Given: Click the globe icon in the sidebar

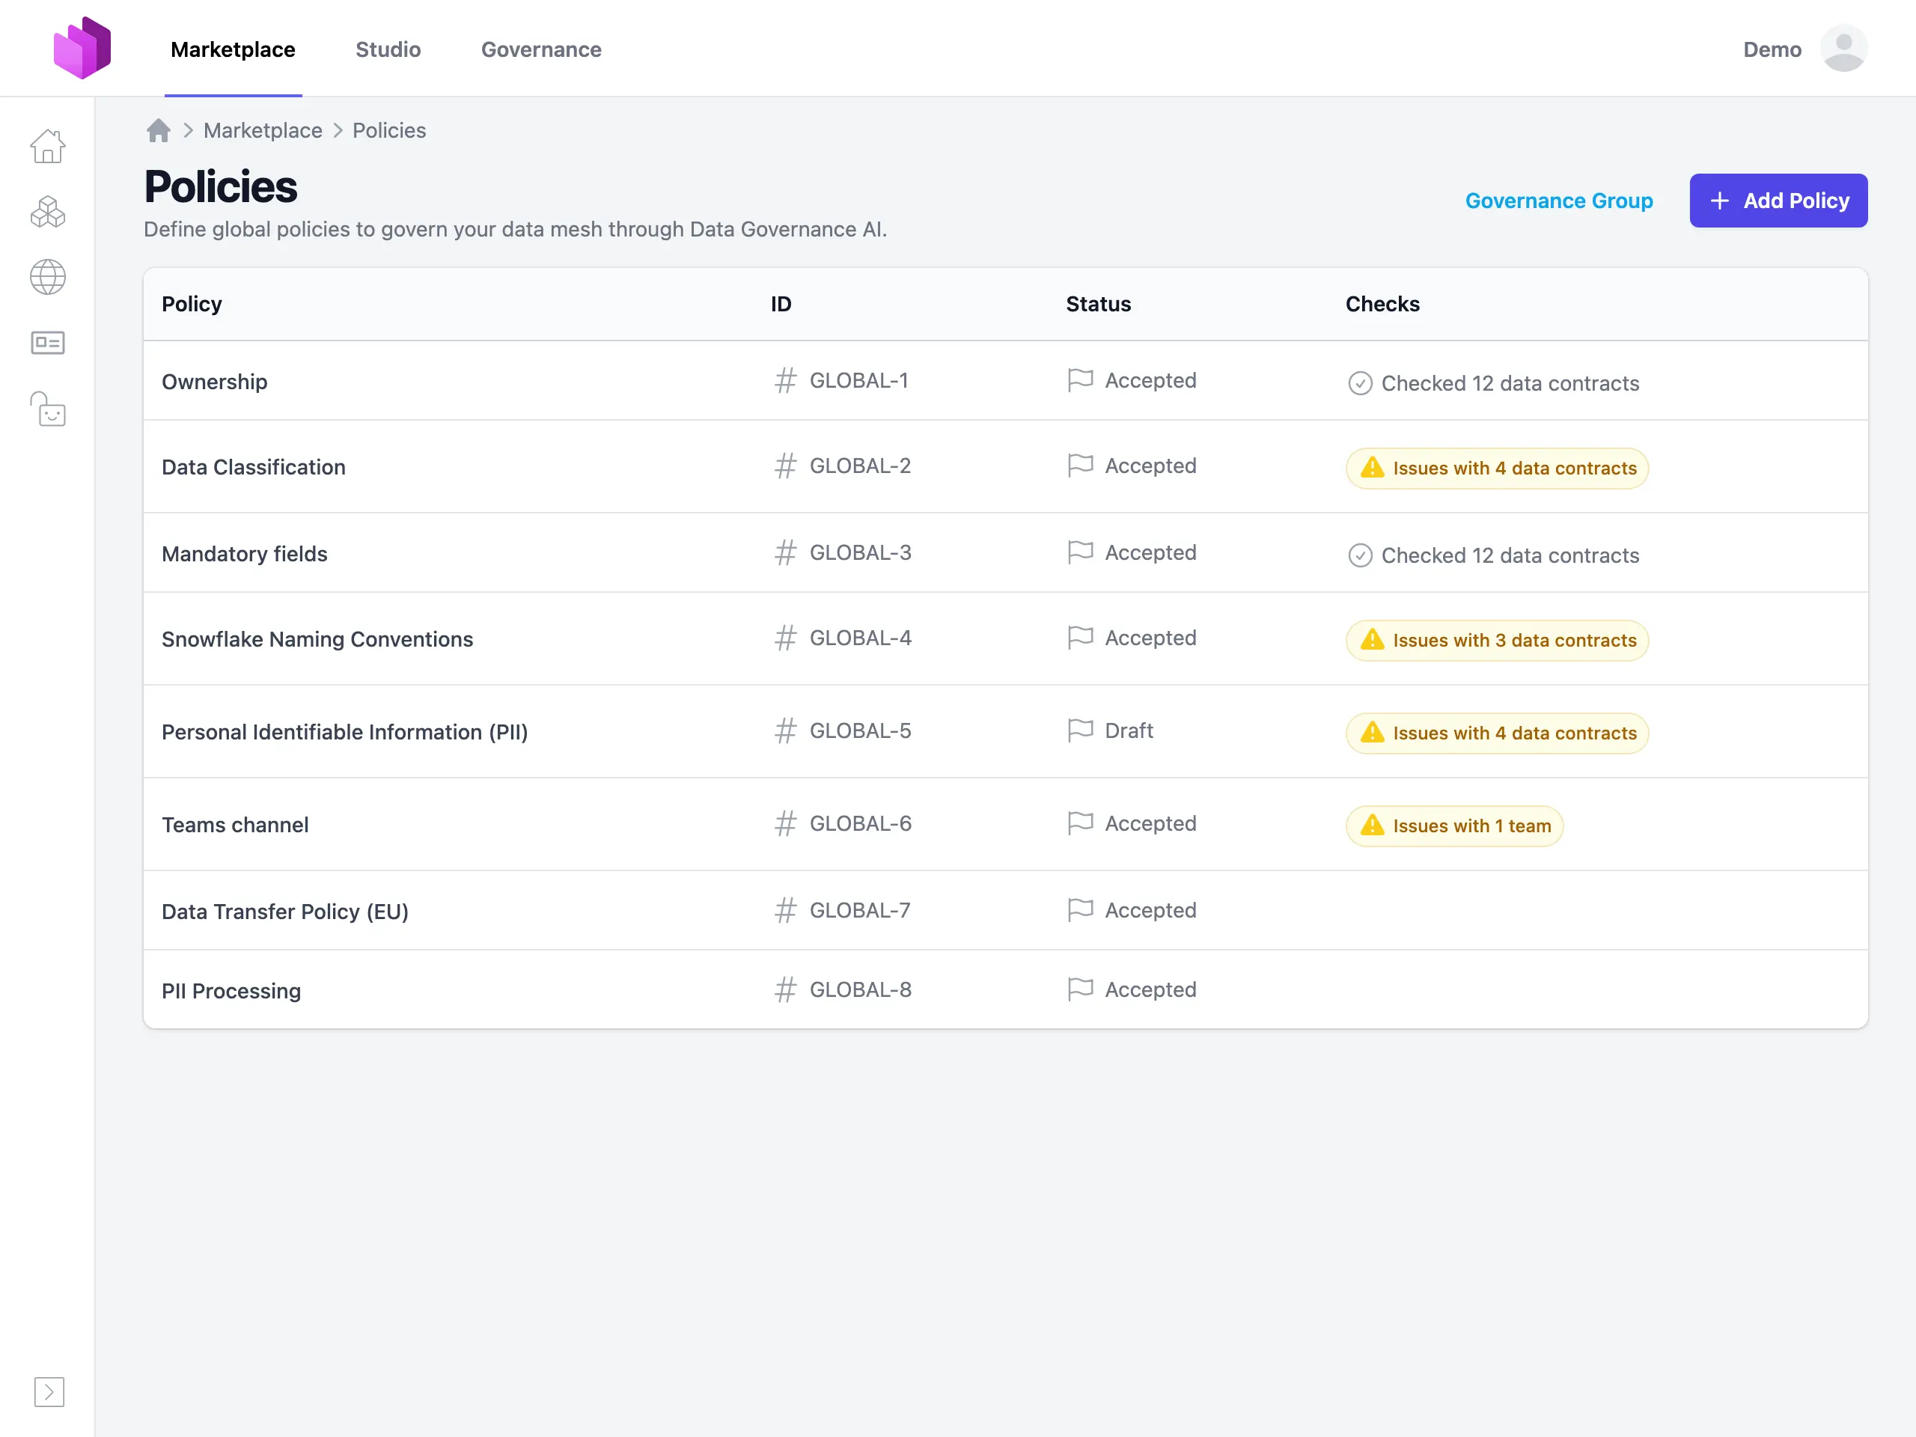Looking at the screenshot, I should point(48,277).
